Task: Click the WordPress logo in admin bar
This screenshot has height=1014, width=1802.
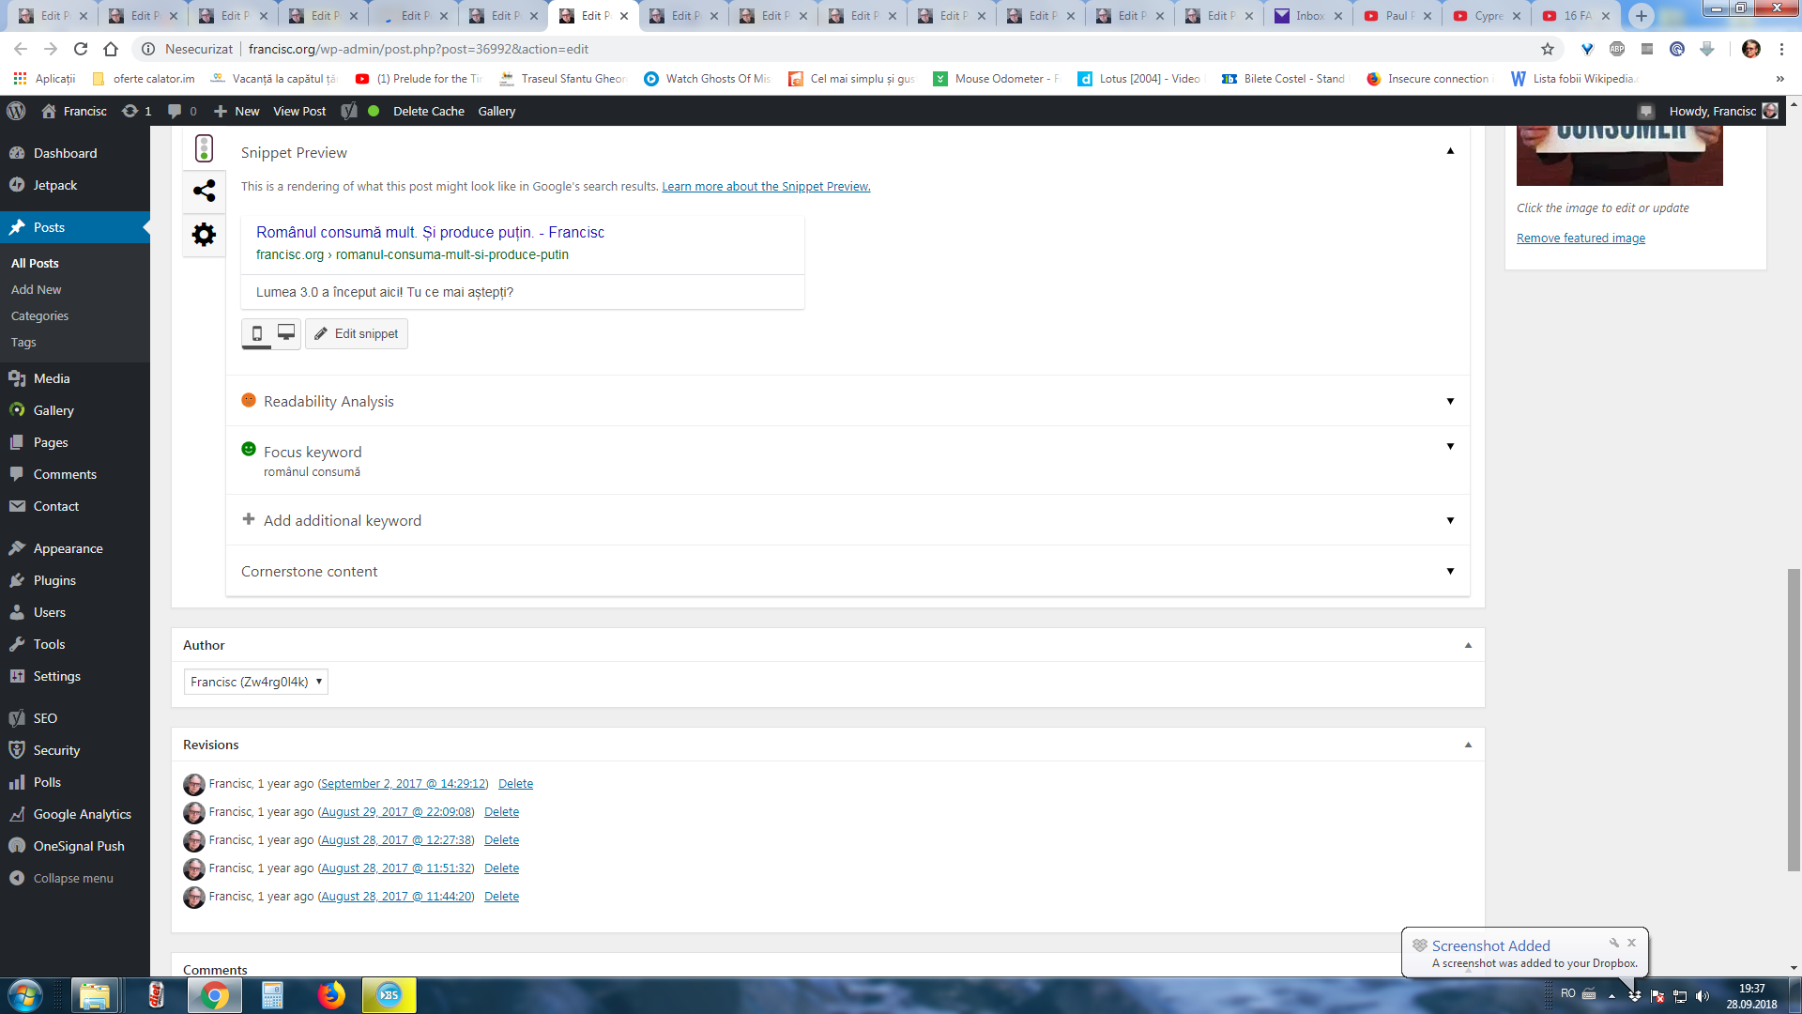Action: pyautogui.click(x=16, y=111)
